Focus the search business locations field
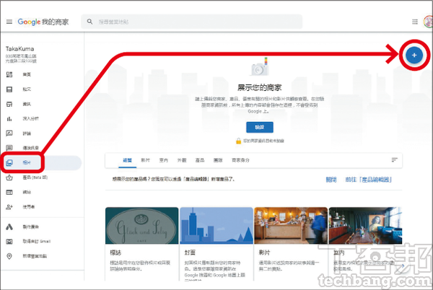The width and height of the screenshot is (433, 290). (x=192, y=22)
